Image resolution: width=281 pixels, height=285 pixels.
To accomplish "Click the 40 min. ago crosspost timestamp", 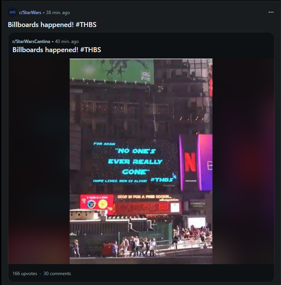I will click(67, 41).
